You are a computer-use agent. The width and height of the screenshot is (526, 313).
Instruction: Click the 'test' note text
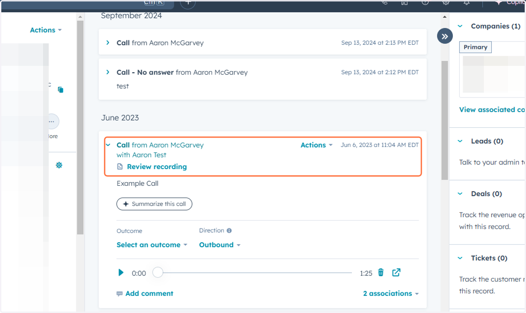coord(123,86)
